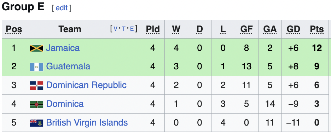Click the GA column header abbreviation
331x133 pixels.
coord(270,29)
